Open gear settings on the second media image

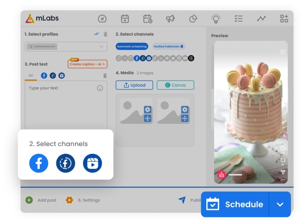click(185, 109)
